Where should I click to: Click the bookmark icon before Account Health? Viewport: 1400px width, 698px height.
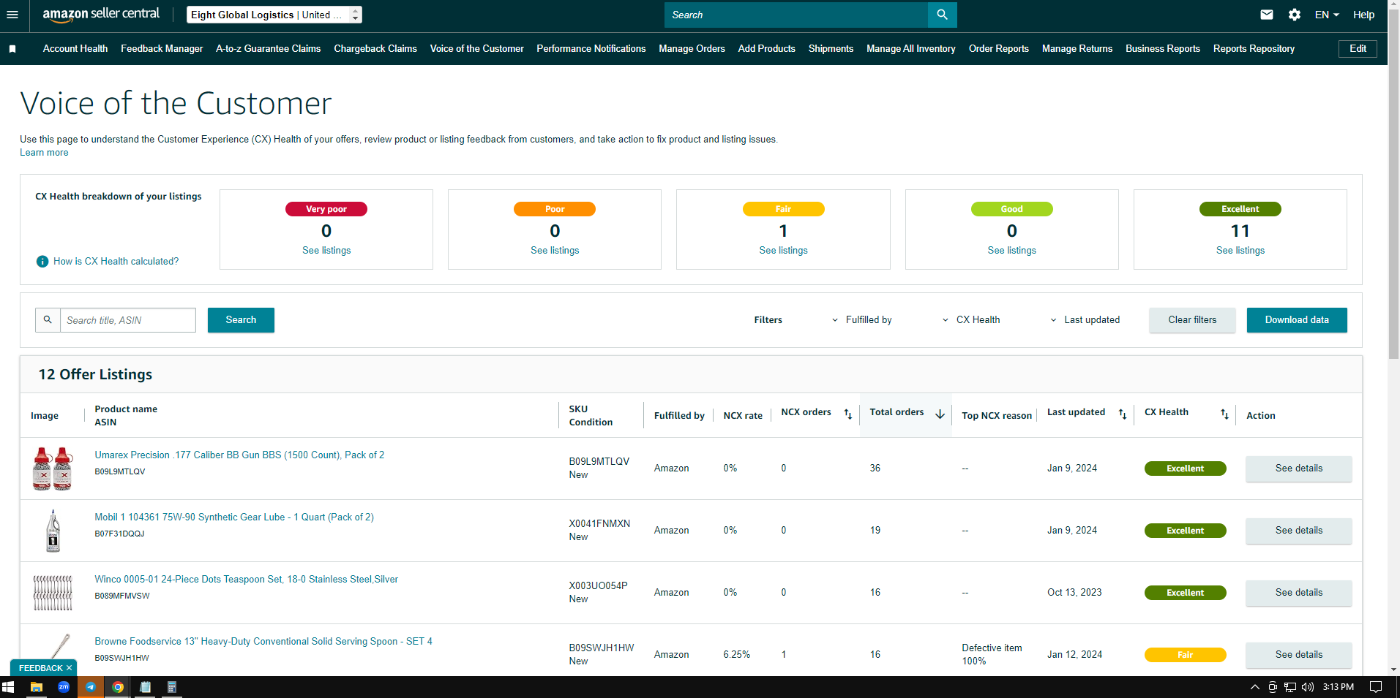pyautogui.click(x=12, y=49)
